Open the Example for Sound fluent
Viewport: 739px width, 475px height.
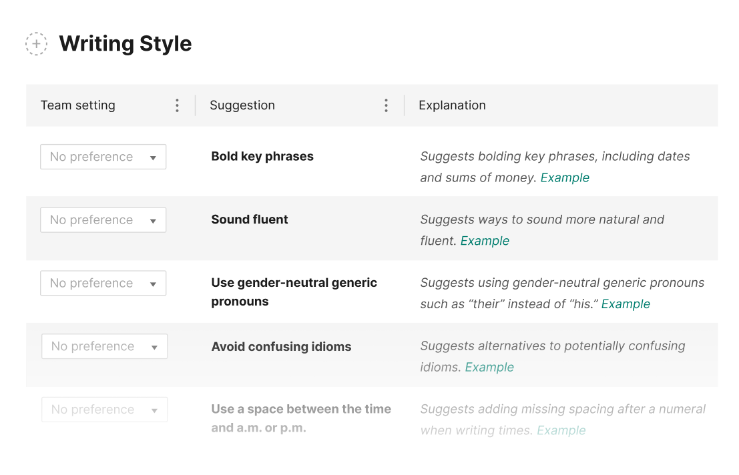coord(485,241)
